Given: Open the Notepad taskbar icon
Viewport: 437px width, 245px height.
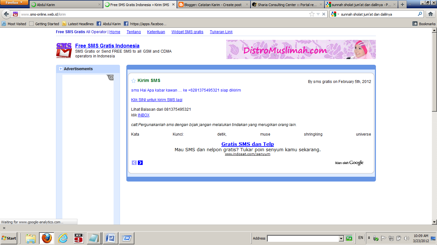Looking at the screenshot, I should coord(94,238).
